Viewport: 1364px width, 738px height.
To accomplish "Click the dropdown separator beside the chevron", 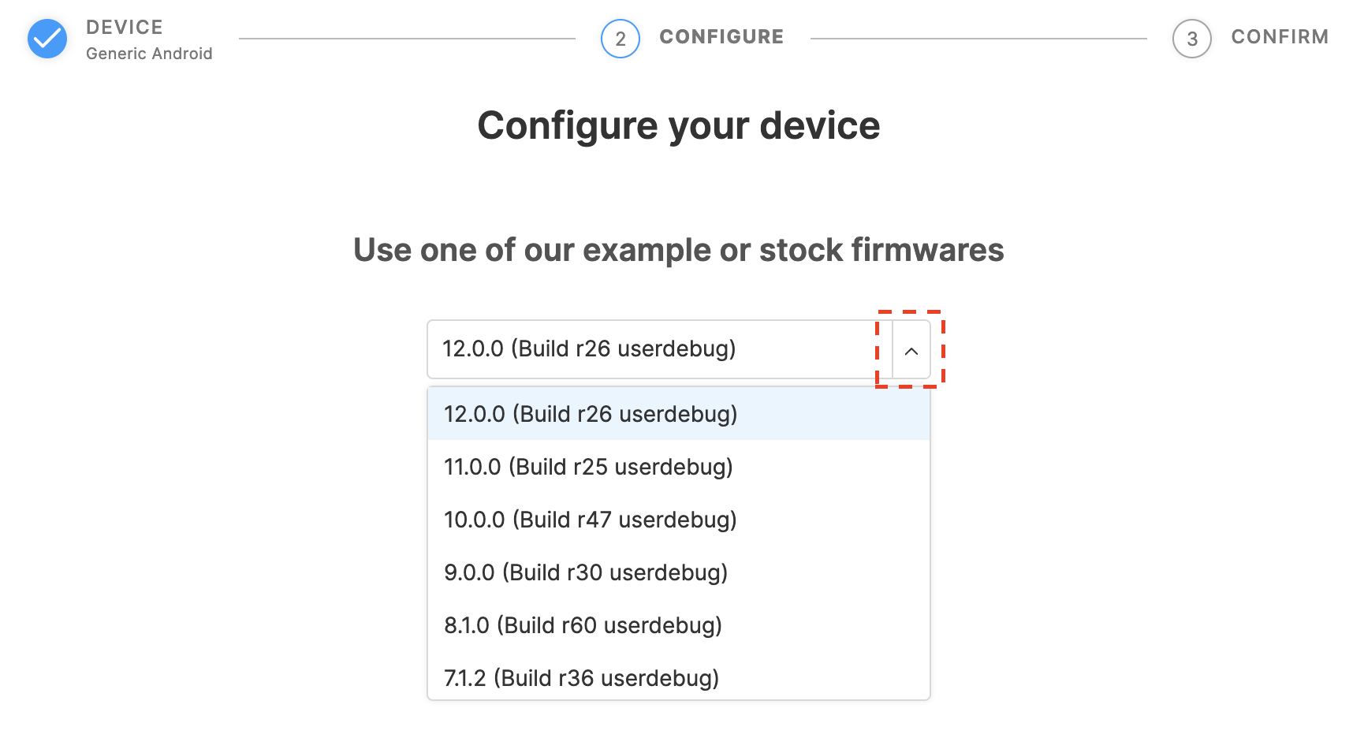I will pos(893,349).
